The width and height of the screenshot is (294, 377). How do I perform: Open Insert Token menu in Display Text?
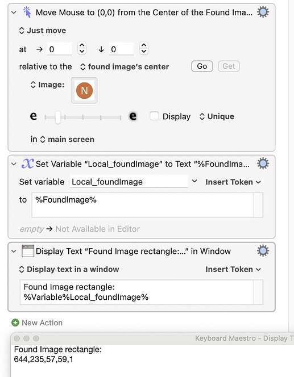[233, 269]
